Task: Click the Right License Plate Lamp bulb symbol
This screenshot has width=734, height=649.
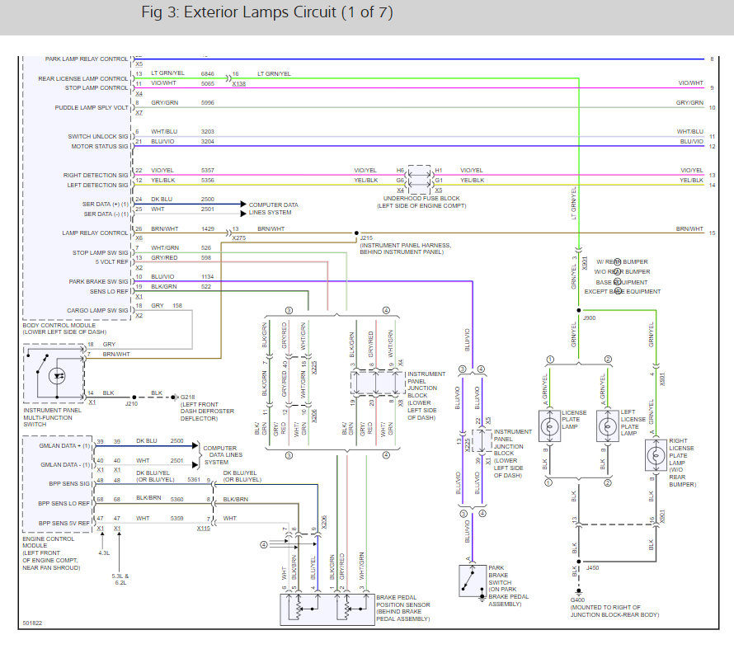Action: 656,455
